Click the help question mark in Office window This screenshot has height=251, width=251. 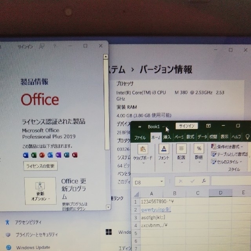(55, 46)
